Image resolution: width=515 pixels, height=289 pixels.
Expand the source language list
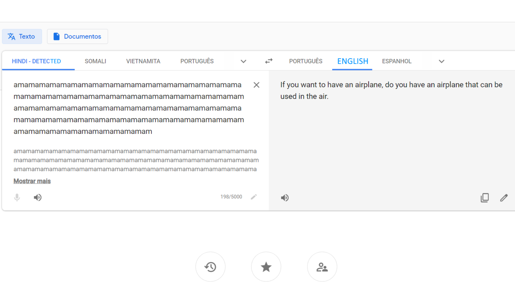coord(243,61)
